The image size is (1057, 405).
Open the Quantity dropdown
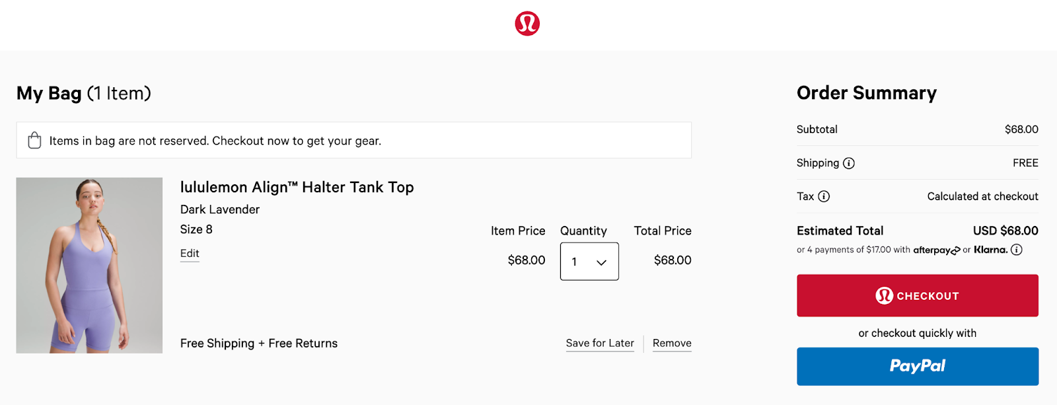pyautogui.click(x=589, y=261)
